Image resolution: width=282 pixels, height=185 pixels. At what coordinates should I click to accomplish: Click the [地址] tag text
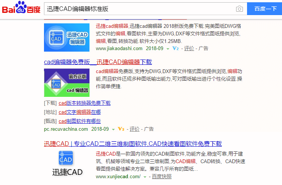[50, 112]
